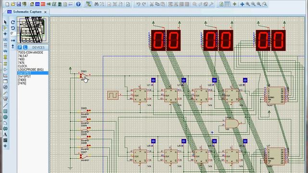Open the 3D Visualizer icon
This screenshot has width=308, height=173.
tap(49, 4)
